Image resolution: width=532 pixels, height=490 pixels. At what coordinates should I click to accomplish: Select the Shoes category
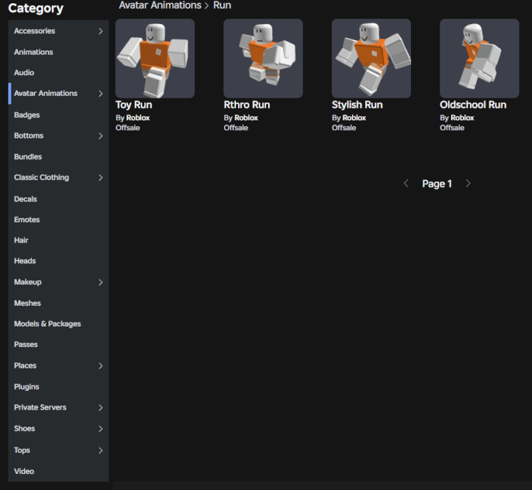59,429
